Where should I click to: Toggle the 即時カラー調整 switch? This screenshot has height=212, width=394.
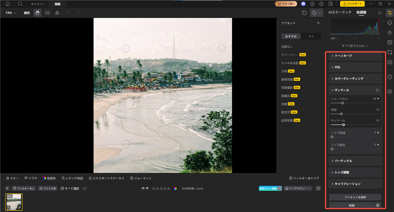270,188
